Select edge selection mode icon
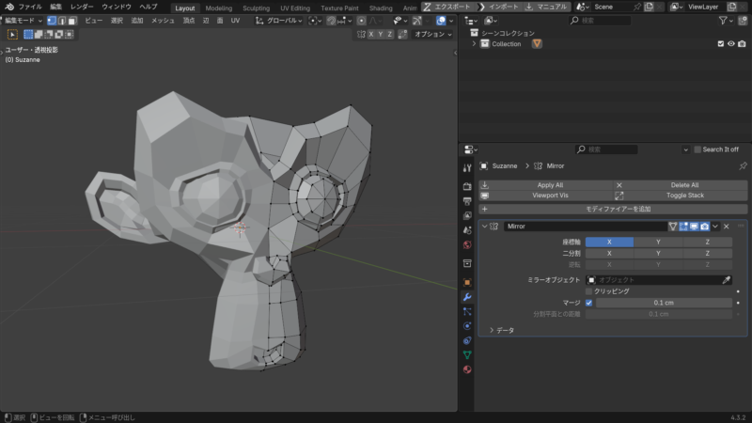This screenshot has width=752, height=423. pos(62,21)
